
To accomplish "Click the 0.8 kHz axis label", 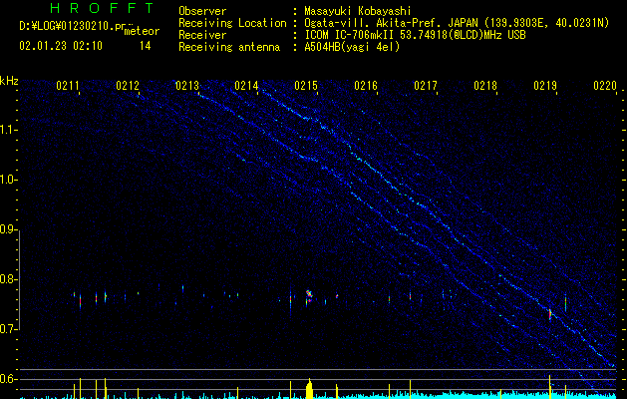I will click(9, 279).
